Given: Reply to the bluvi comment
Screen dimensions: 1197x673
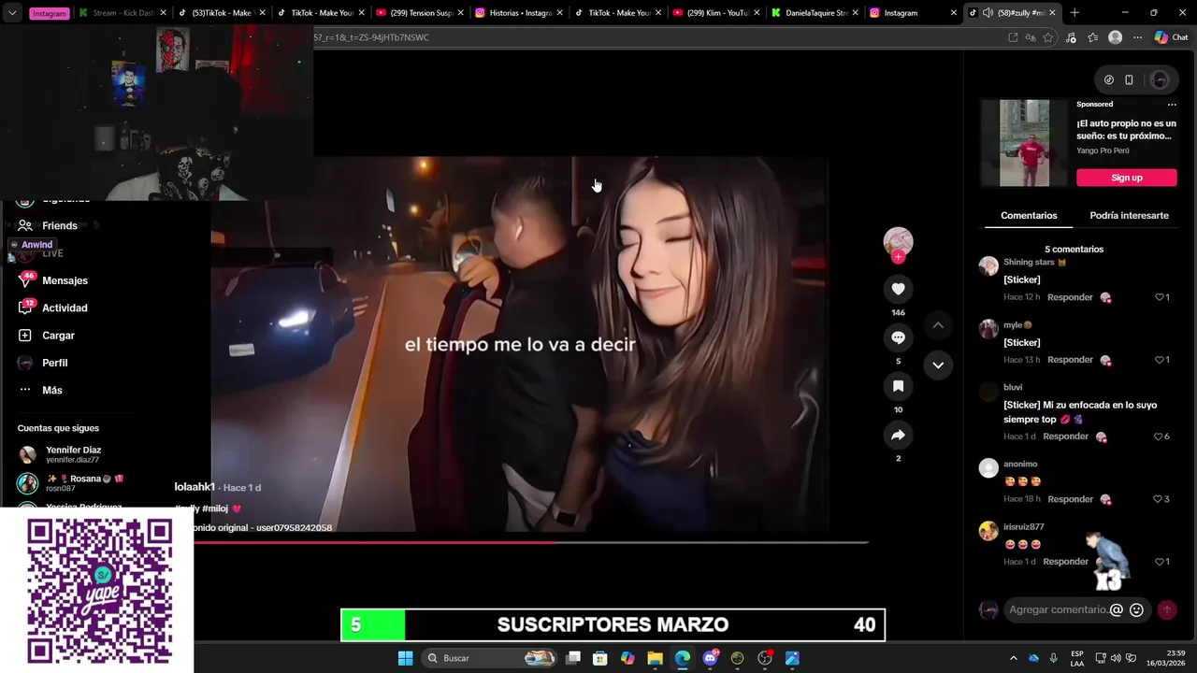Looking at the screenshot, I should (1065, 437).
